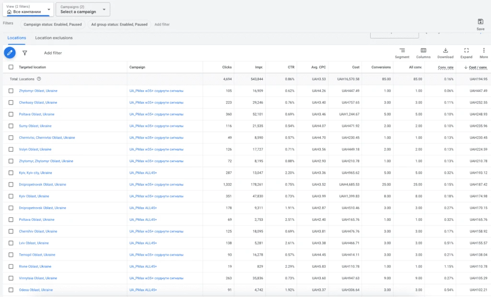This screenshot has height=297, width=491.
Task: Click Add filter in the top Filters bar
Action: 162,24
